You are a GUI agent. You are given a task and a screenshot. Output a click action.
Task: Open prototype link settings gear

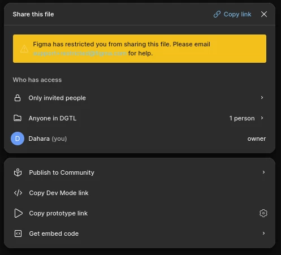pyautogui.click(x=263, y=213)
